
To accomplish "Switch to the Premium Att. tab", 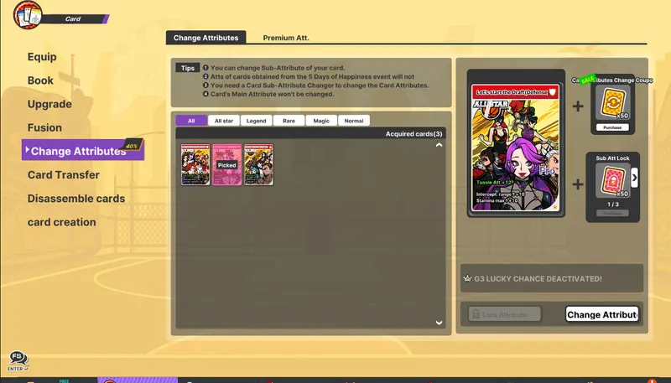I will point(286,38).
